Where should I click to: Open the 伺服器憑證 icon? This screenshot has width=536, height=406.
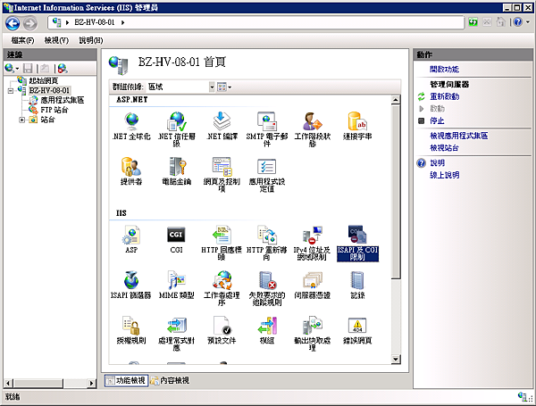[312, 285]
